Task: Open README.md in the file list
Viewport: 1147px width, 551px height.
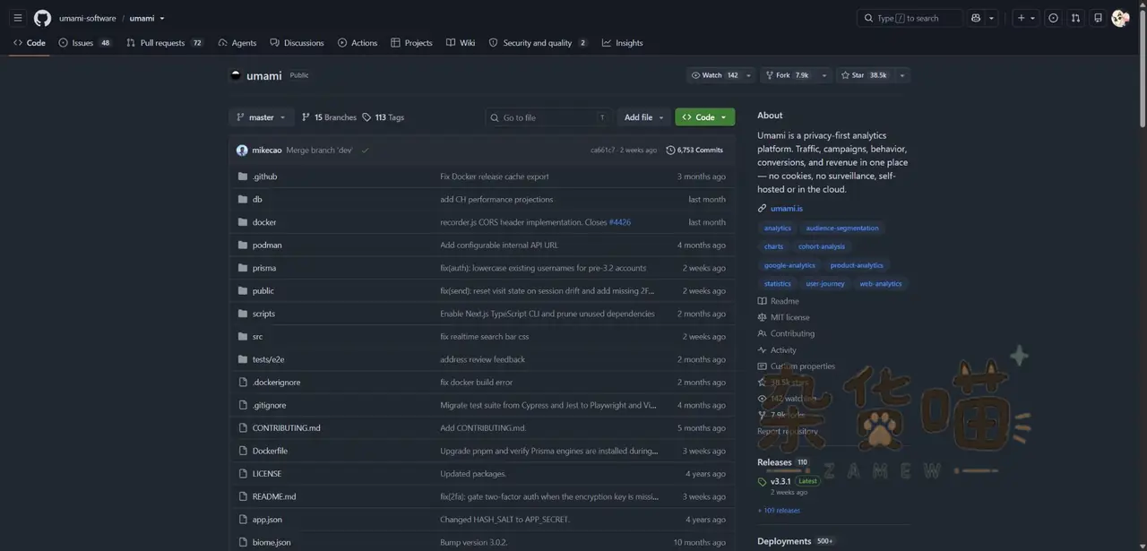Action: coord(274,496)
